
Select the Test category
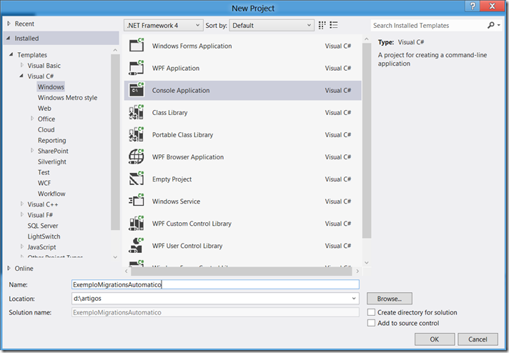pyautogui.click(x=44, y=172)
